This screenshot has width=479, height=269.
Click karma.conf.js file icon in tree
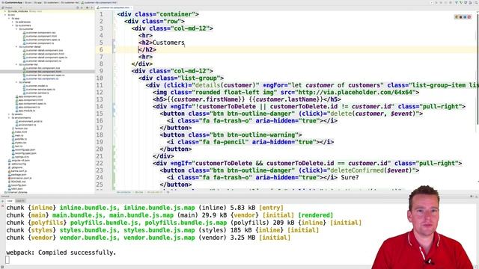(9, 171)
